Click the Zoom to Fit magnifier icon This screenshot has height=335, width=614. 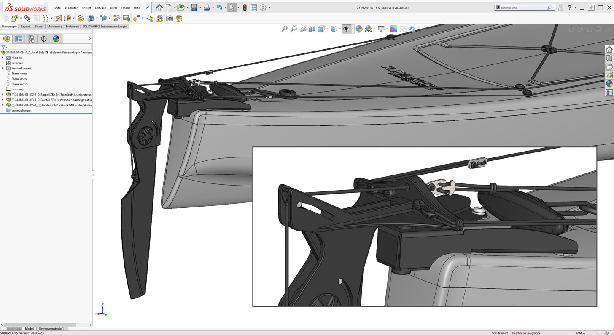[285, 29]
